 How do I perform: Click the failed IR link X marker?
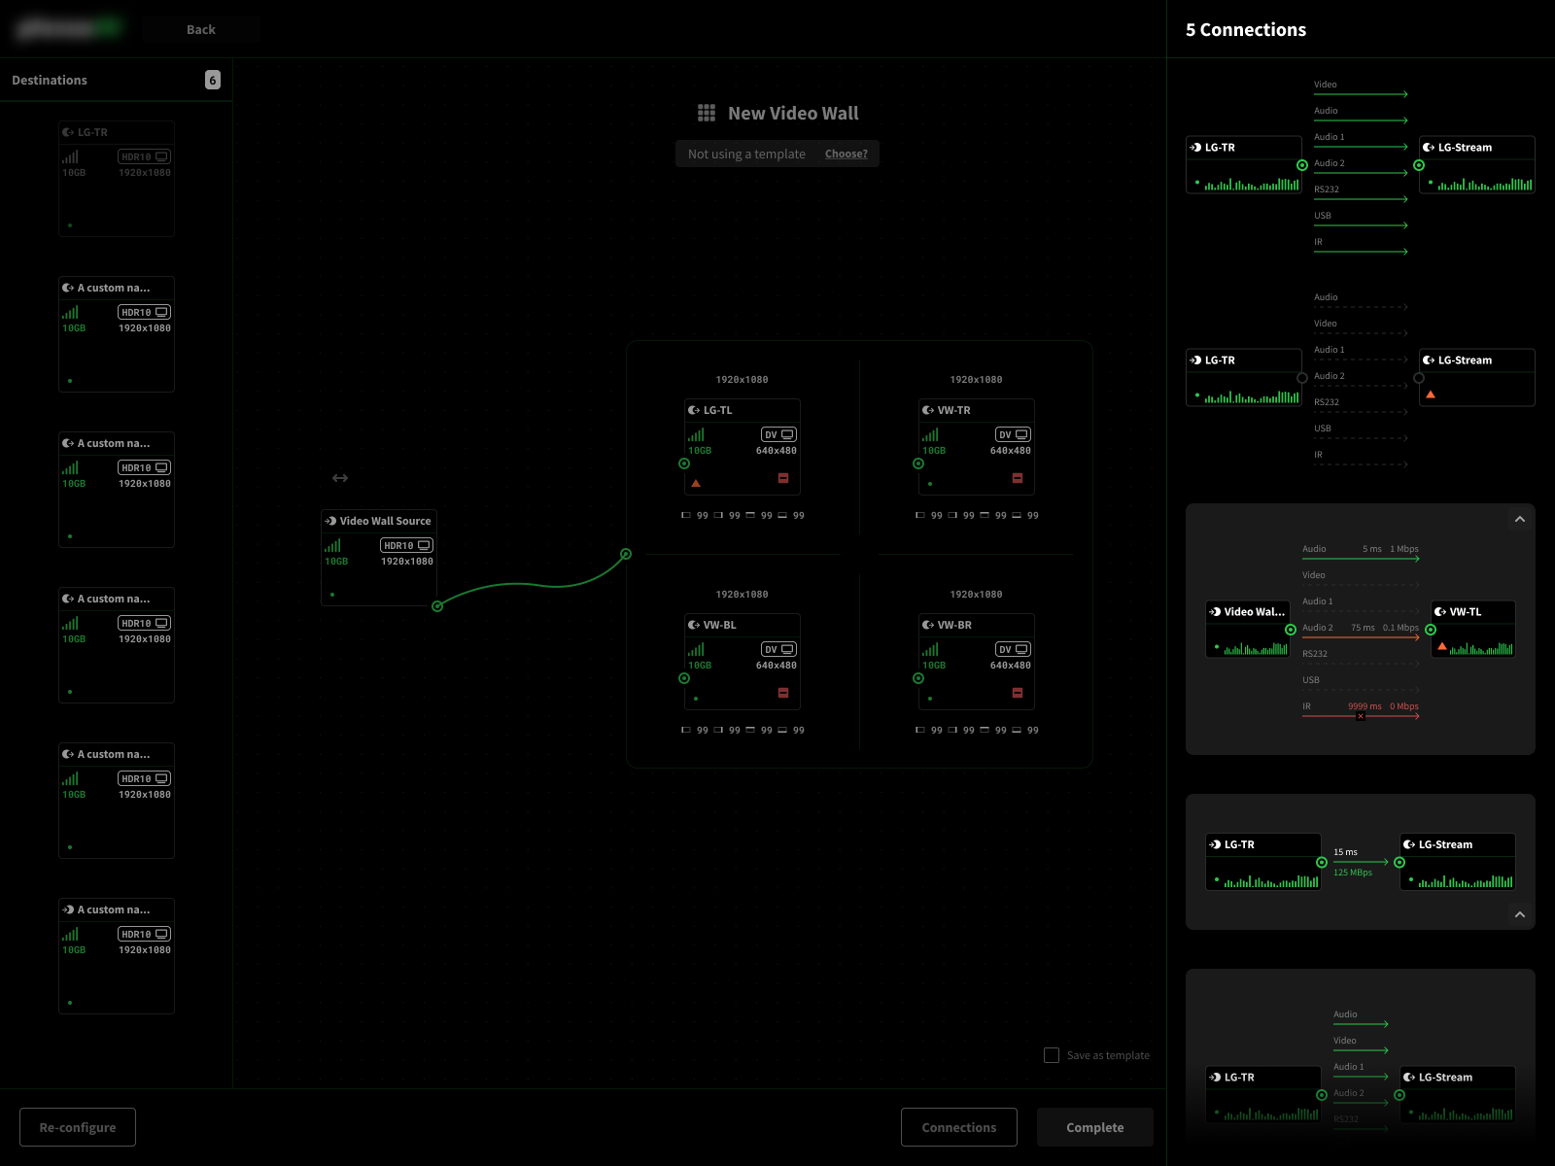click(x=1361, y=716)
